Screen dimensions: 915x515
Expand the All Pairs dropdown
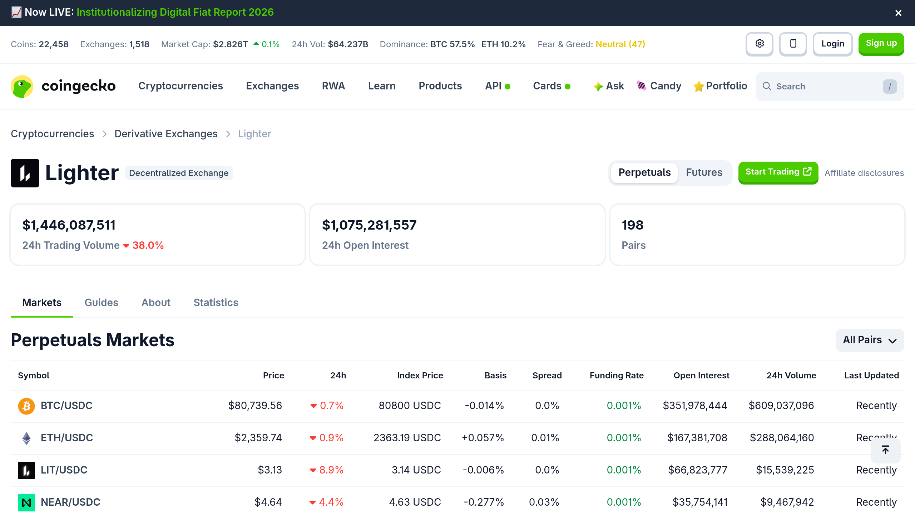click(x=870, y=340)
